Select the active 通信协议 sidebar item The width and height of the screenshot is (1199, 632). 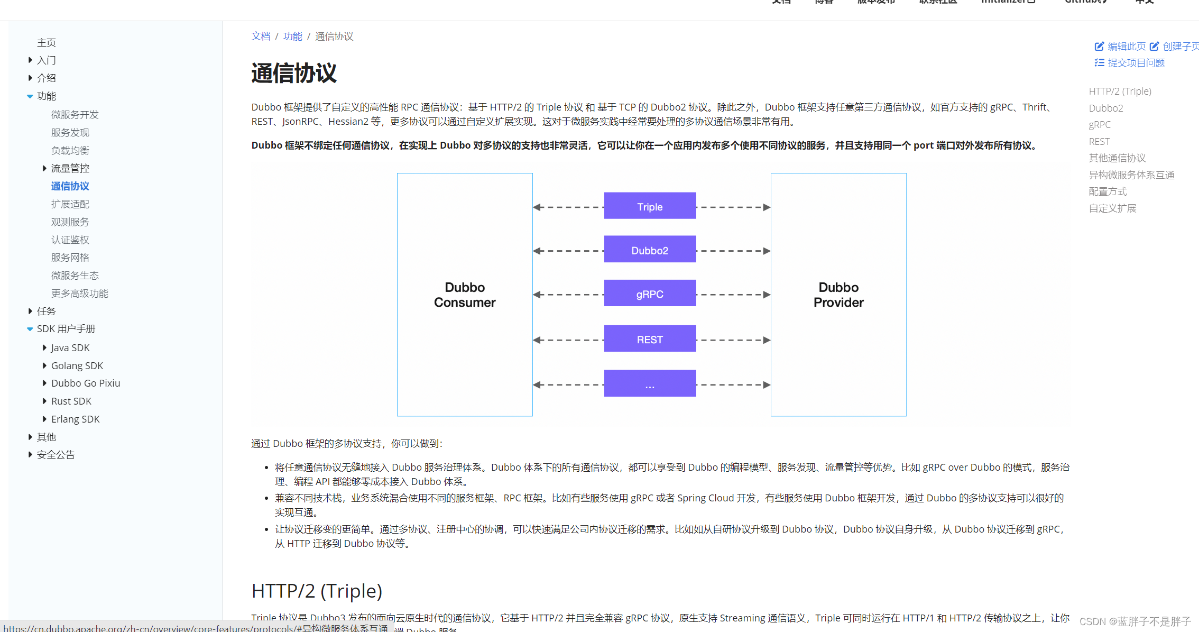(70, 186)
